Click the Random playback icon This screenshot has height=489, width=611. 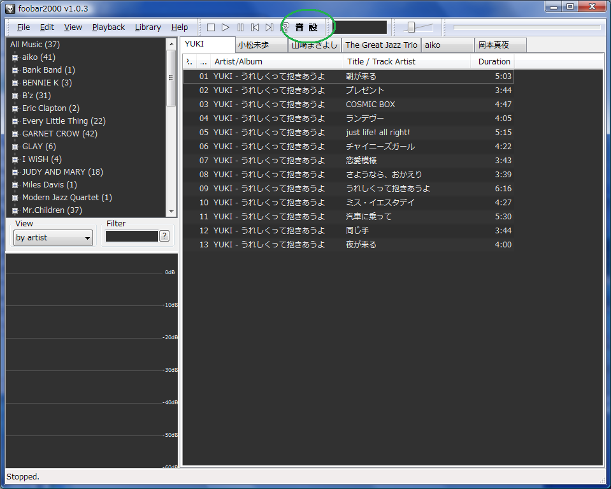pos(285,27)
